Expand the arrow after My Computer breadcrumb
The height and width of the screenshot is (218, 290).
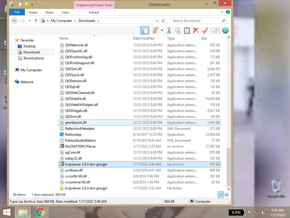[x=75, y=21]
